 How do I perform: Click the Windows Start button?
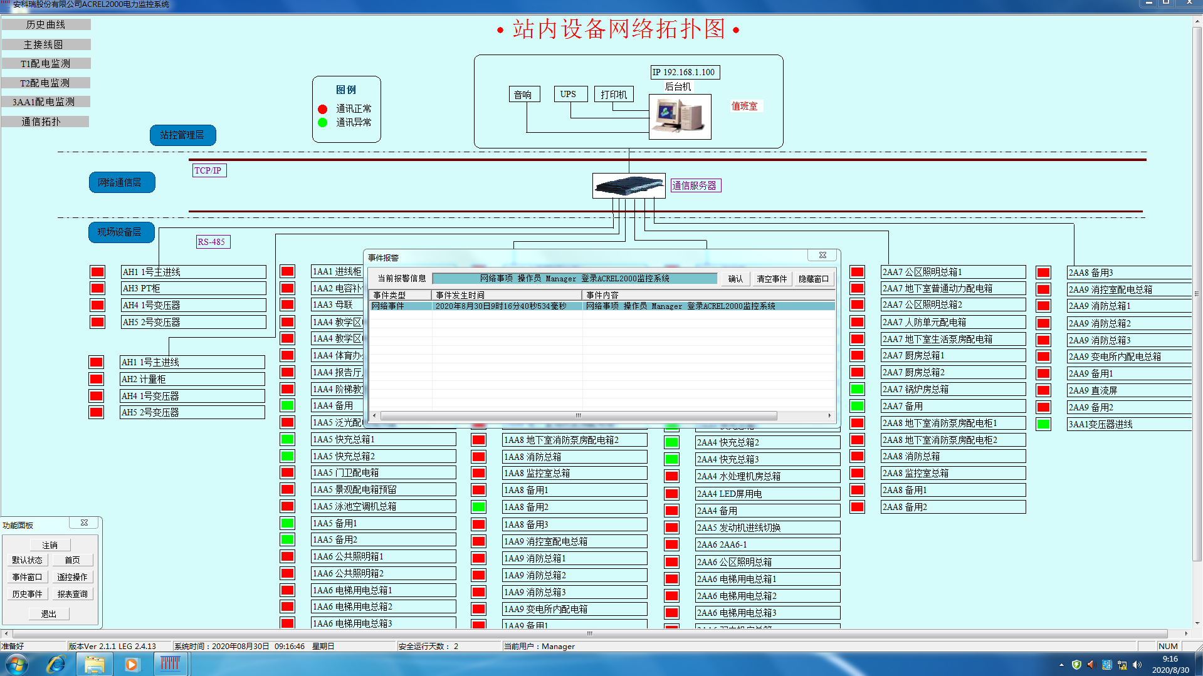coord(17,663)
